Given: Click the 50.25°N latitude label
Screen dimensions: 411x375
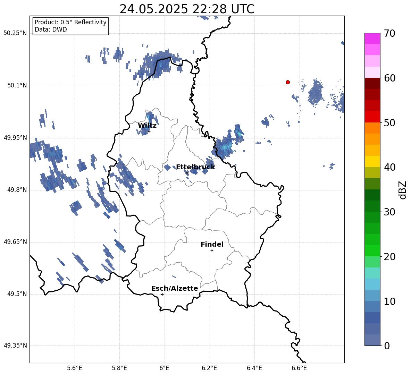Looking at the screenshot, I should pyautogui.click(x=15, y=33).
